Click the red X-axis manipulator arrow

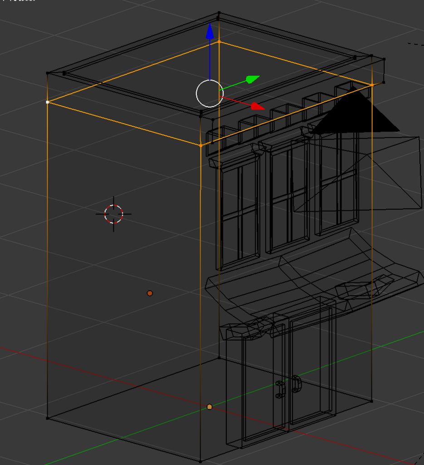coord(257,106)
